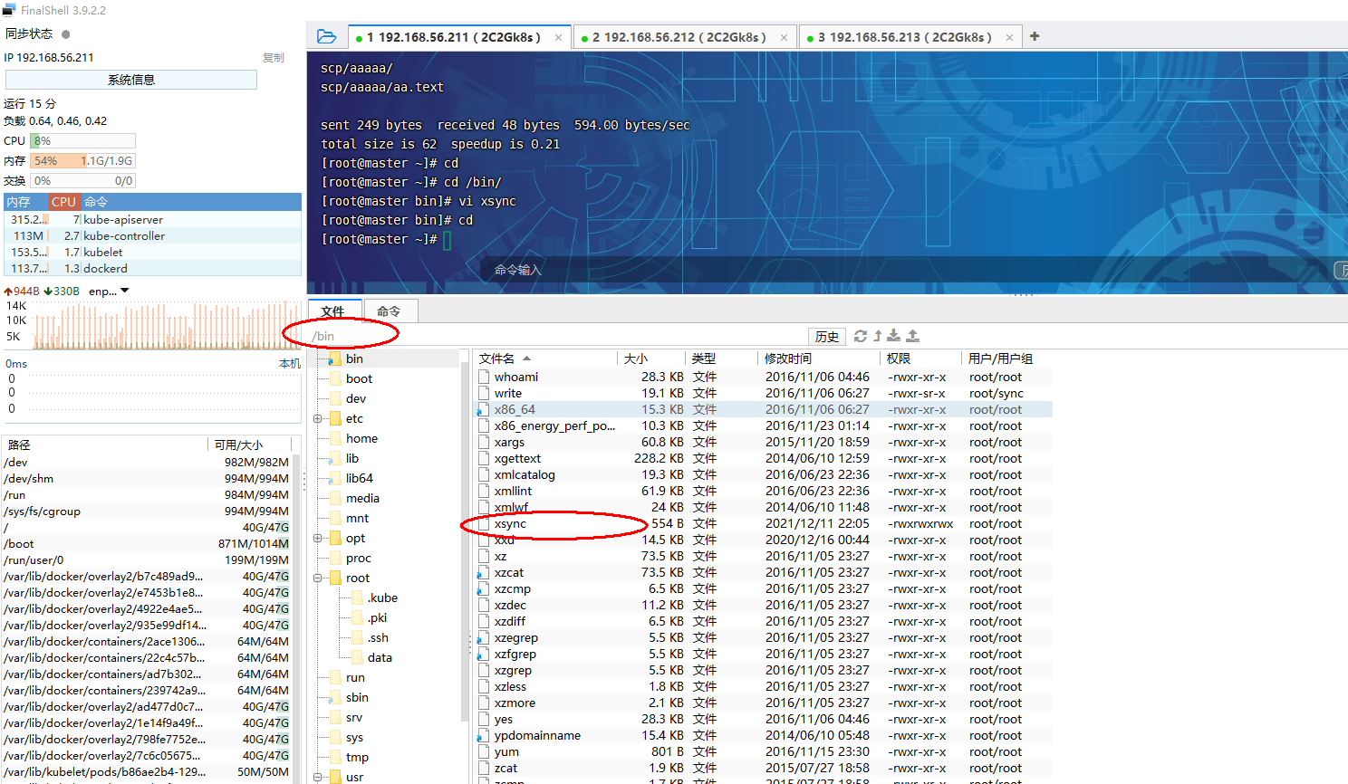This screenshot has height=784, width=1348.
Task: Click the opt folder icon in tree
Action: click(334, 538)
